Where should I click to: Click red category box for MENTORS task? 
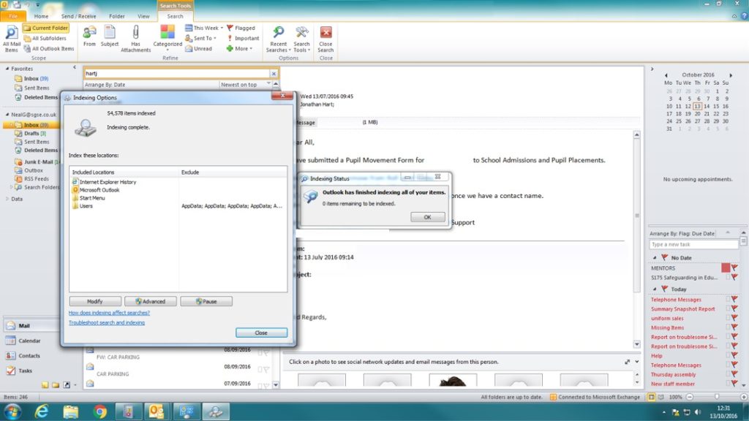(726, 268)
